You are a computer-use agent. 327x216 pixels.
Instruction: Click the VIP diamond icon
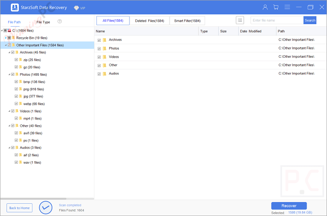[x=76, y=8]
